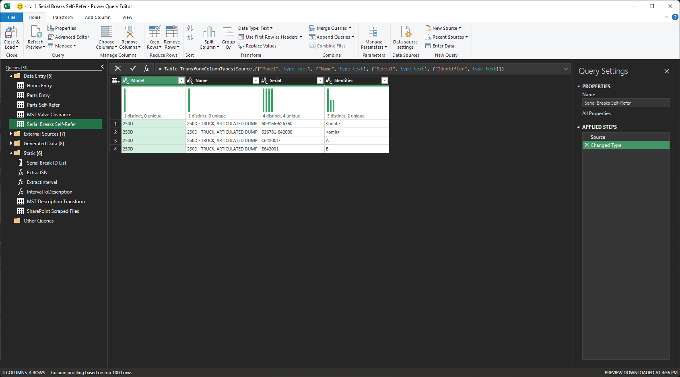Switch to the View tab

pos(128,17)
